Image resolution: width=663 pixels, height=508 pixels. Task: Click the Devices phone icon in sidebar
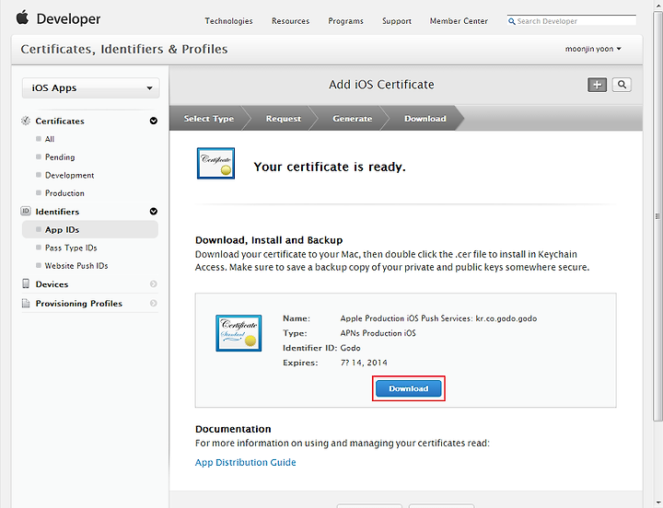[x=26, y=283]
